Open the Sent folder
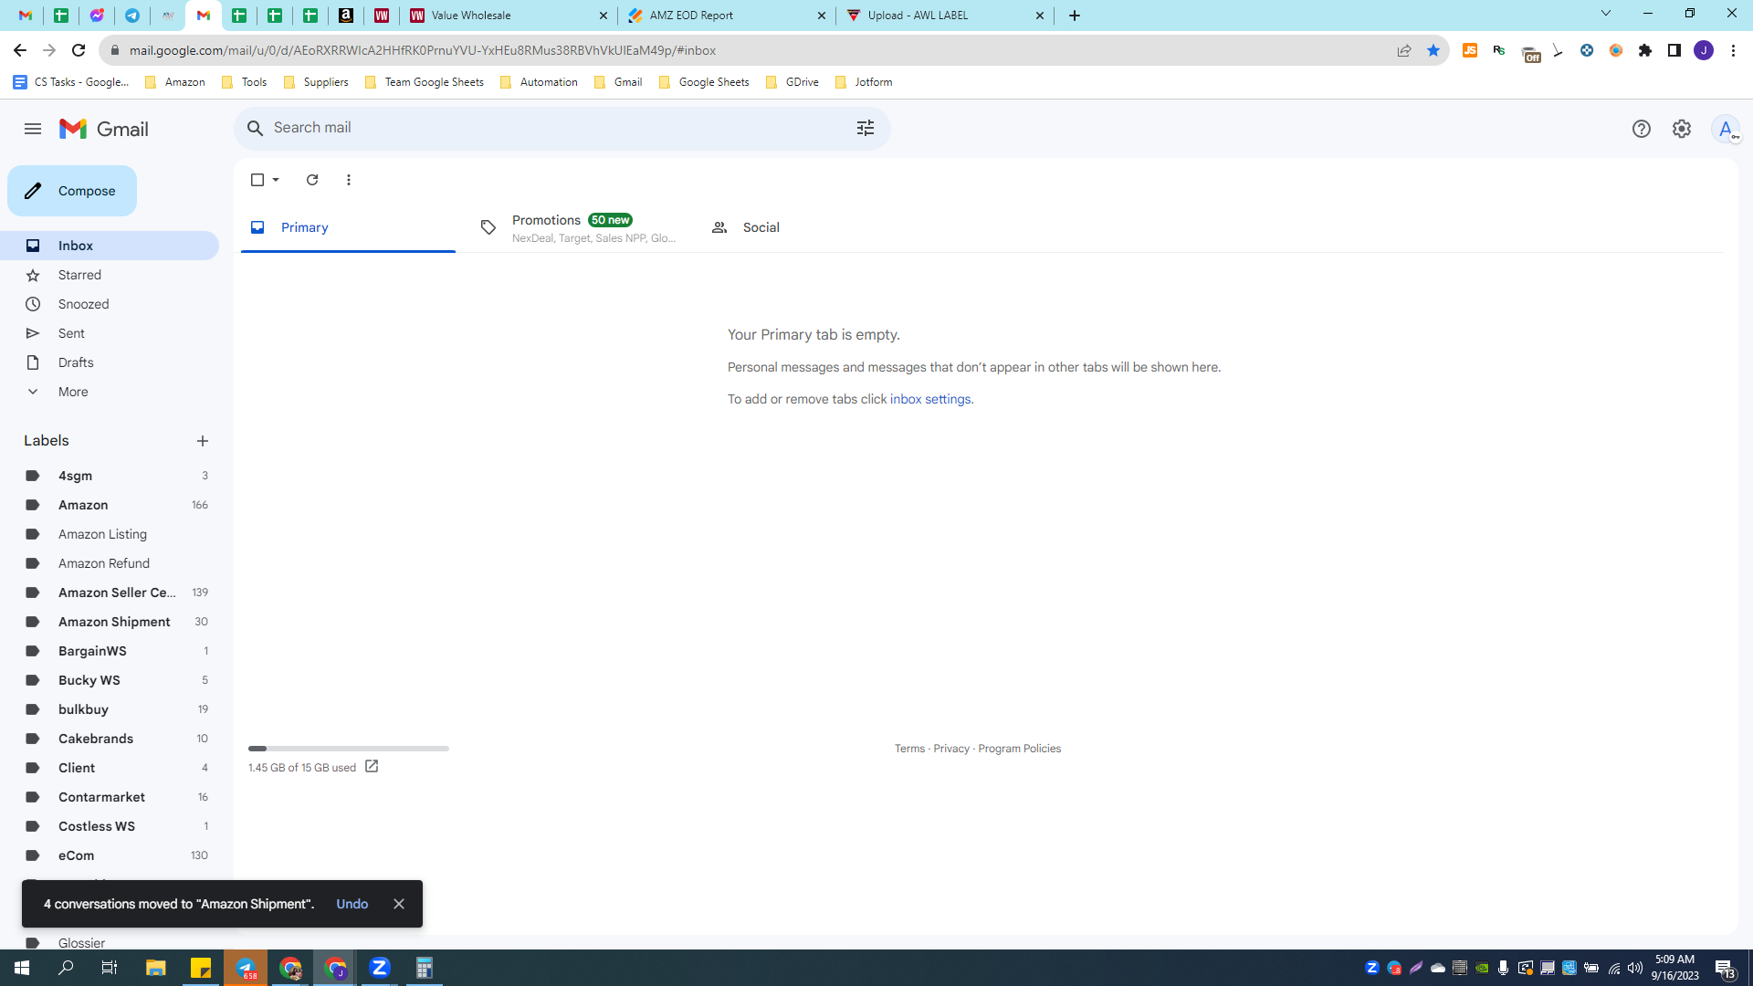 click(x=110, y=333)
